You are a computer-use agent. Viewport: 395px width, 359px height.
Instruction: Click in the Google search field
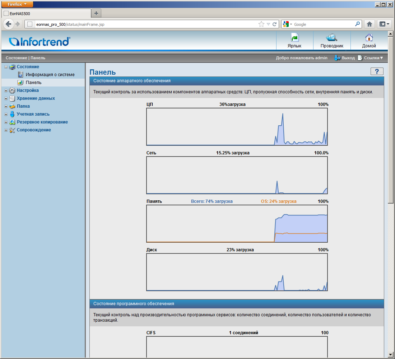[323, 24]
